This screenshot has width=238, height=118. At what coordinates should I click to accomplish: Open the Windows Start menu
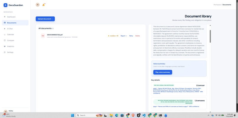point(72,115)
